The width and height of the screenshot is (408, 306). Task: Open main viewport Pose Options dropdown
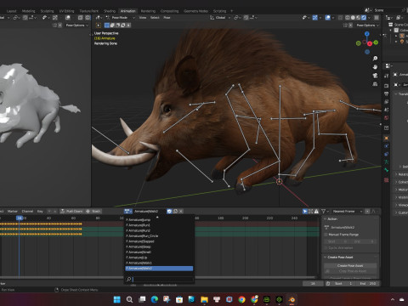367,25
